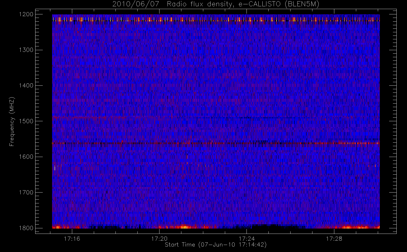
Task: Click the 17:28 time tick label
Action: (334, 239)
